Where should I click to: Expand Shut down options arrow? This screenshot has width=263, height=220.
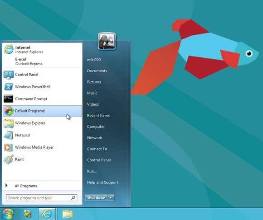[x=111, y=197]
